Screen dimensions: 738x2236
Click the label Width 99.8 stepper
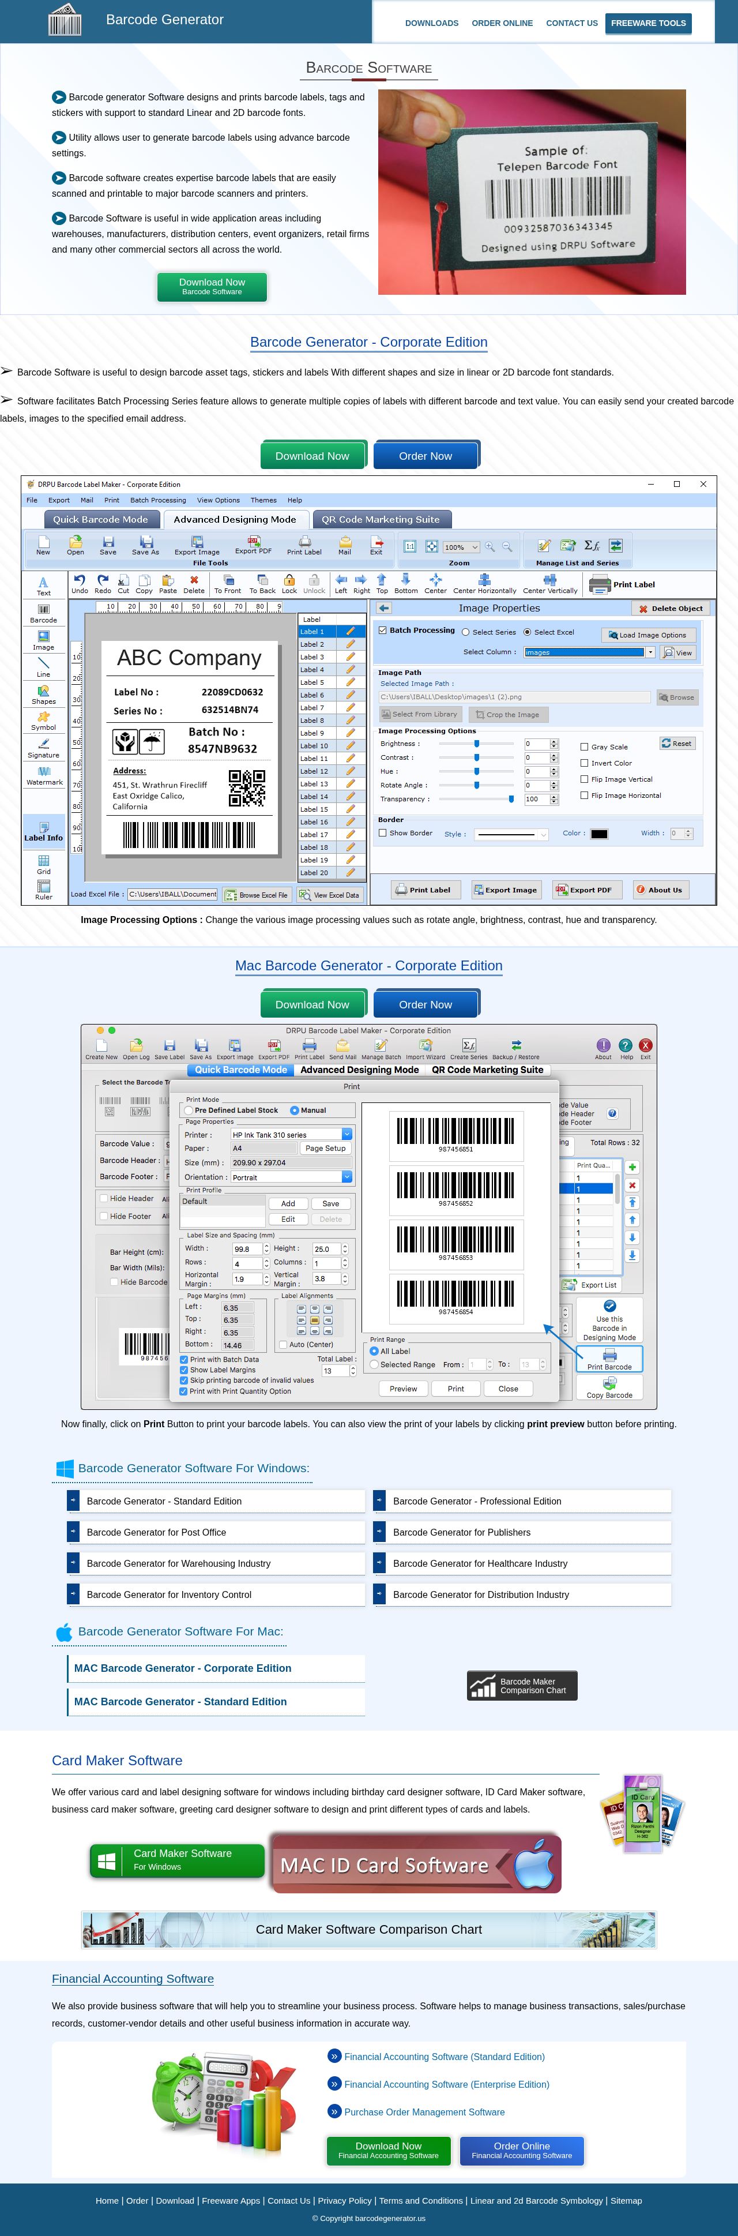click(266, 1248)
